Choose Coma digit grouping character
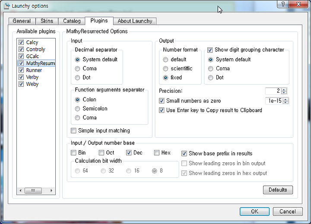The image size is (311, 224). [211, 69]
